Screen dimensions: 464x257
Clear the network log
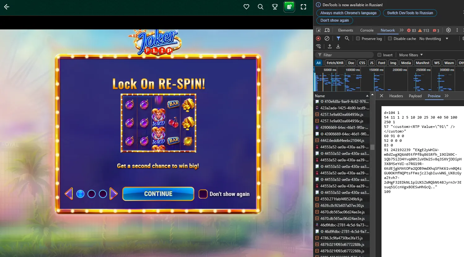point(327,38)
